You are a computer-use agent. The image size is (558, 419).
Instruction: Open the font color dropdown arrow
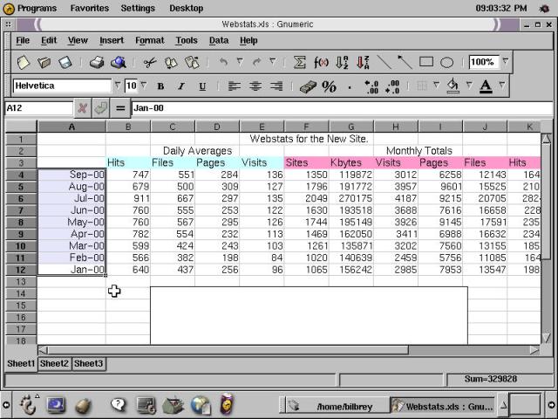[x=502, y=86]
